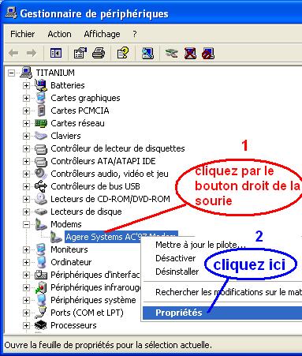This screenshot has width=302, height=356.
Task: Scan for hardware changes toolbar icon
Action: coord(147,53)
